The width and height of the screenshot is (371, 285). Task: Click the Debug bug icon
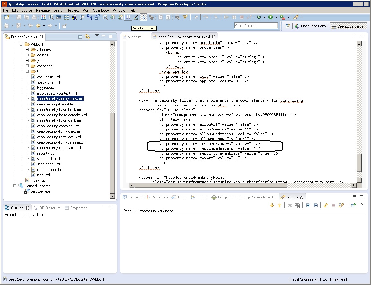pos(259,17)
